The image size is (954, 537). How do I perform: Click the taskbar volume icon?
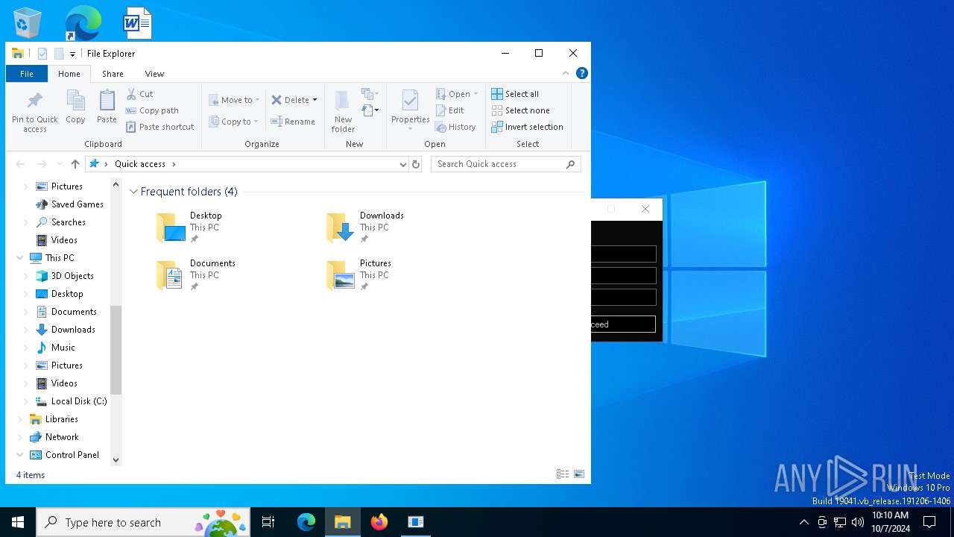click(x=858, y=522)
